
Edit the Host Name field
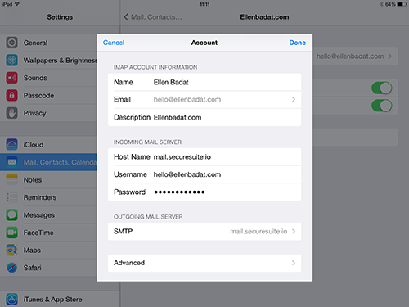[204, 156]
